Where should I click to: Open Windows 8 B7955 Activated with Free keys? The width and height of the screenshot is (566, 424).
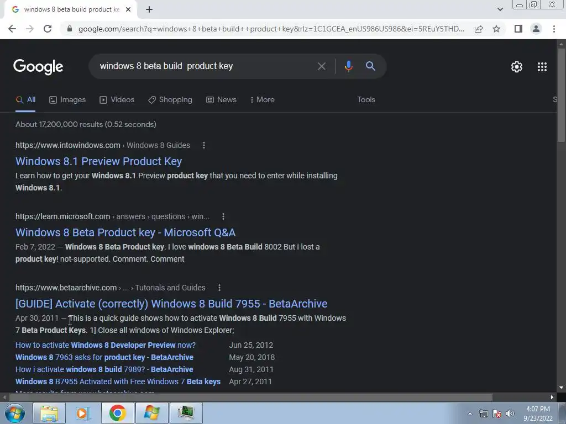118,381
